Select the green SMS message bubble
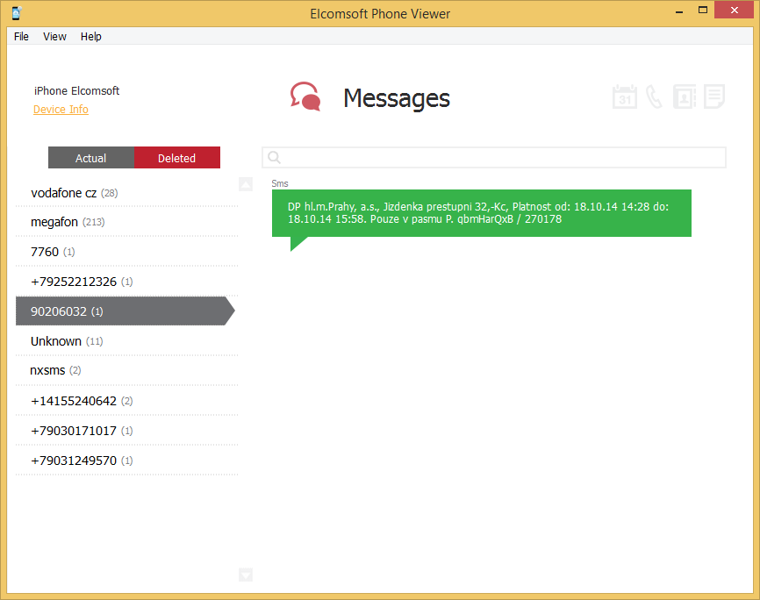Screen dimensions: 760x600 tap(481, 213)
